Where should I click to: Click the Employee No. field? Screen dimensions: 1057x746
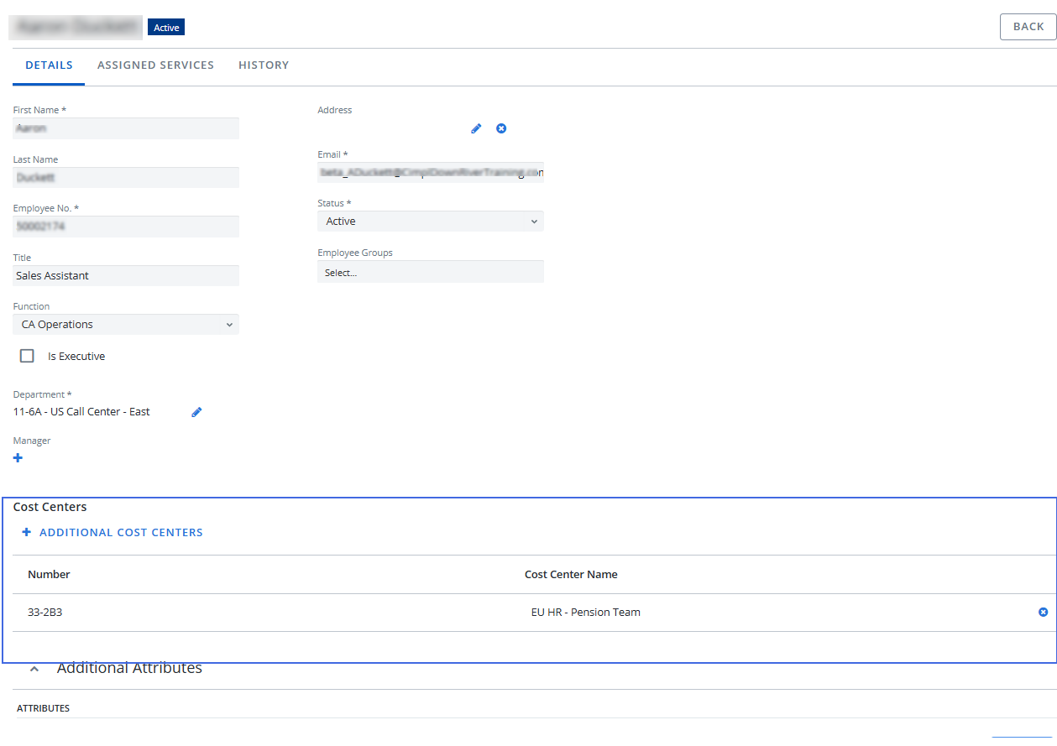pyautogui.click(x=126, y=227)
